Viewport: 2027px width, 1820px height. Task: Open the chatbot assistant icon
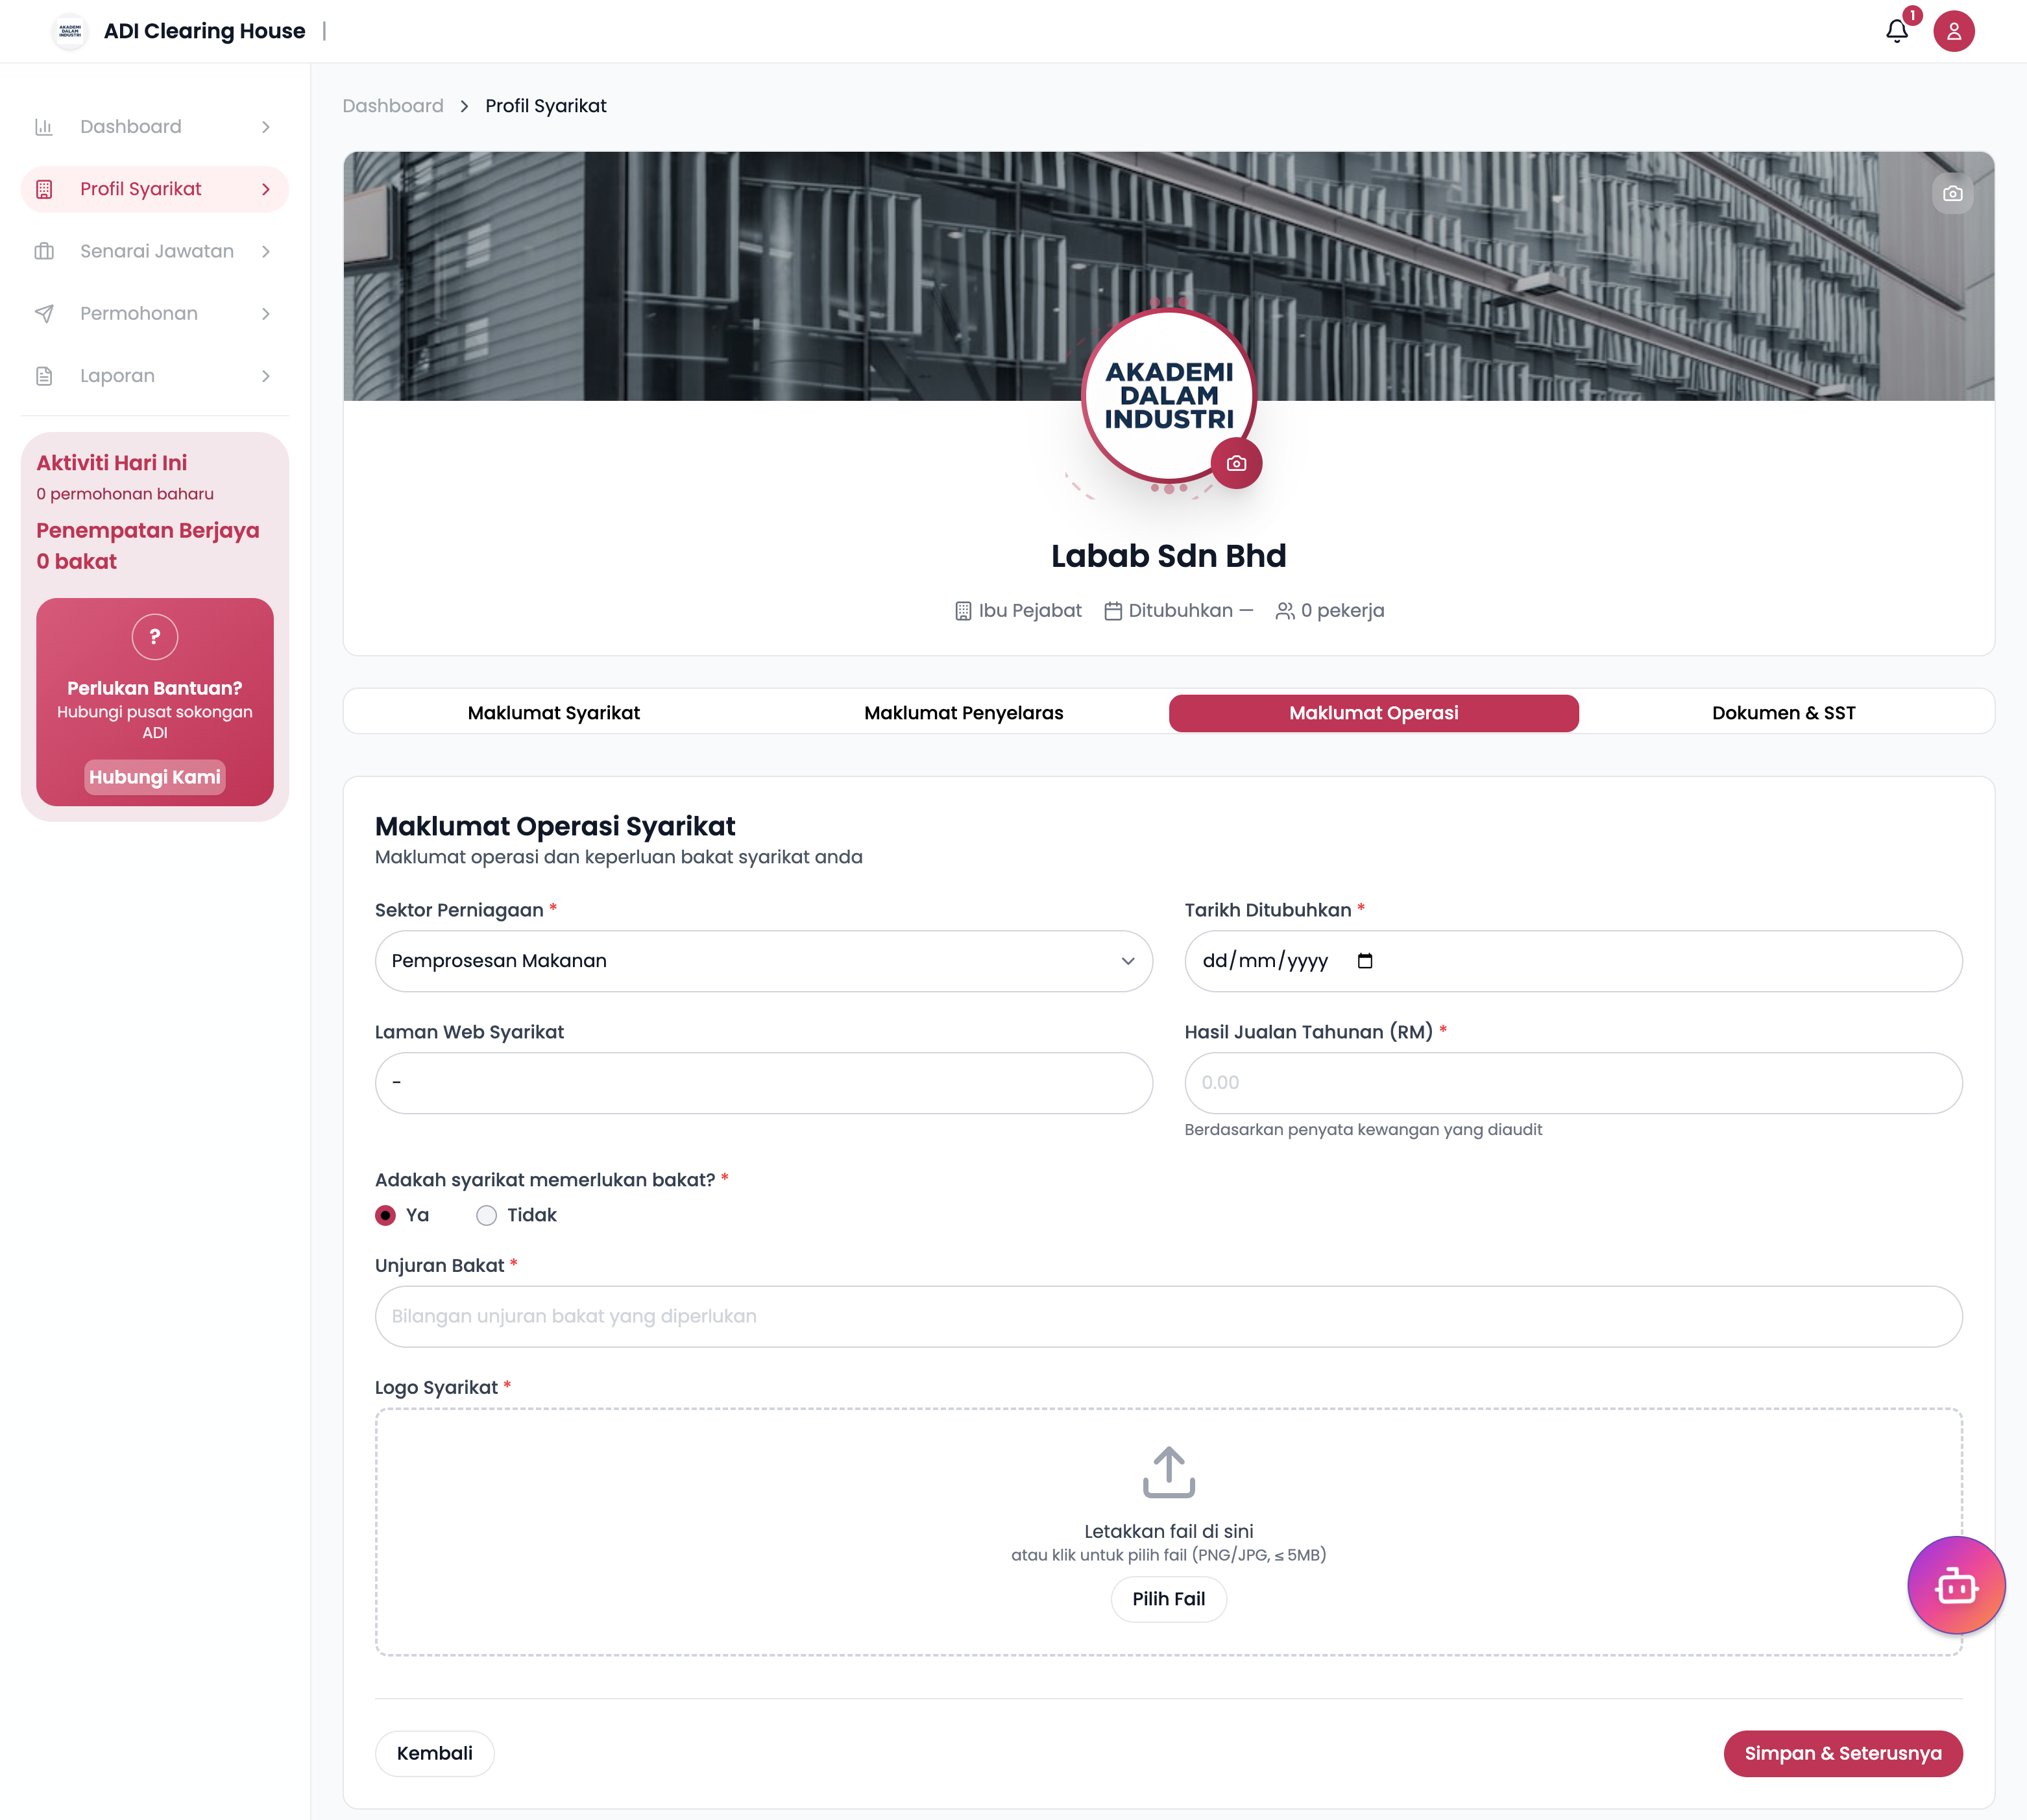click(x=1956, y=1586)
